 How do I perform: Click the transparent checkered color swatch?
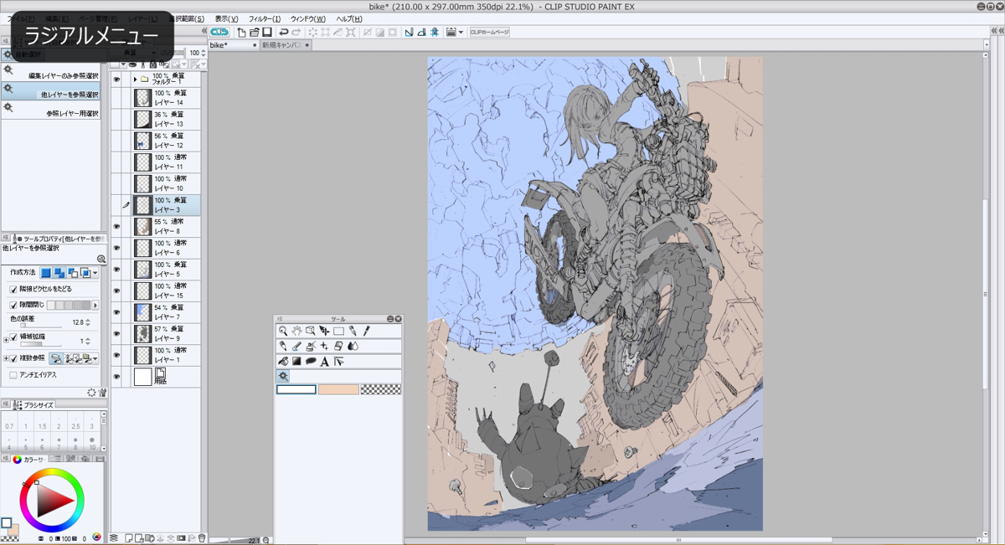[x=380, y=389]
